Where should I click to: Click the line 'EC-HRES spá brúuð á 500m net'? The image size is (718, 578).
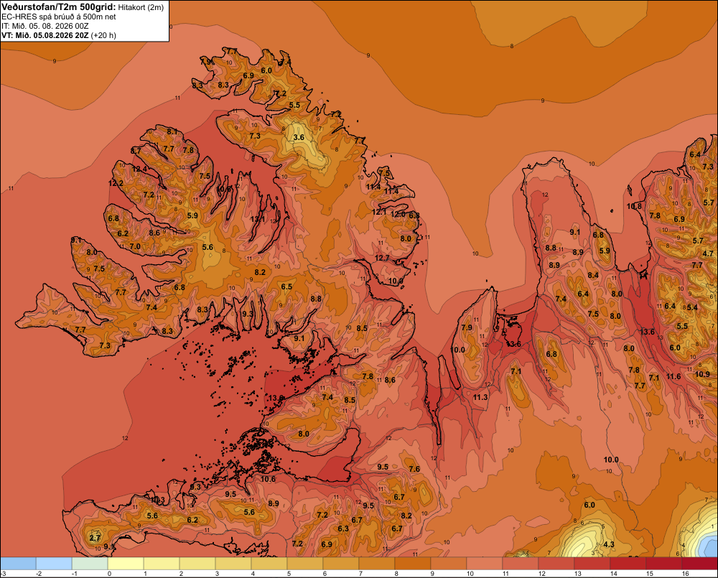[59, 17]
